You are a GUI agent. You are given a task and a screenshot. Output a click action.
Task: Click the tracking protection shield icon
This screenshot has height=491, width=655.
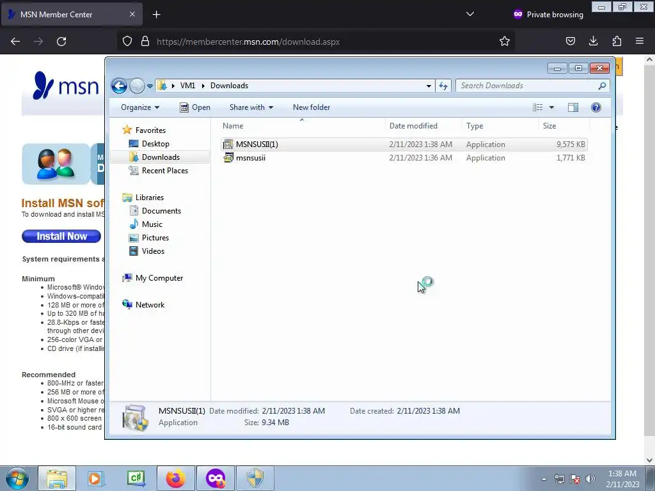127,41
